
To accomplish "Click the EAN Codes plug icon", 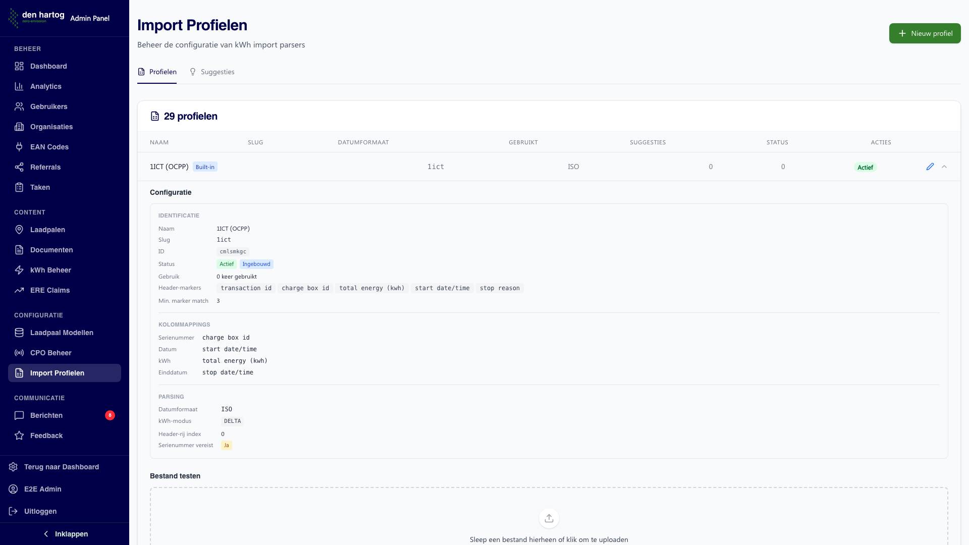I will click(x=19, y=147).
